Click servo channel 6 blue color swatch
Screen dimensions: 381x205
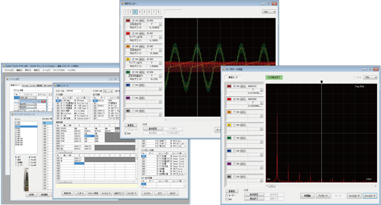[x=229, y=151]
